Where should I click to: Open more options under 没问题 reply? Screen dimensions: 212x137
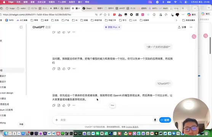74,69
